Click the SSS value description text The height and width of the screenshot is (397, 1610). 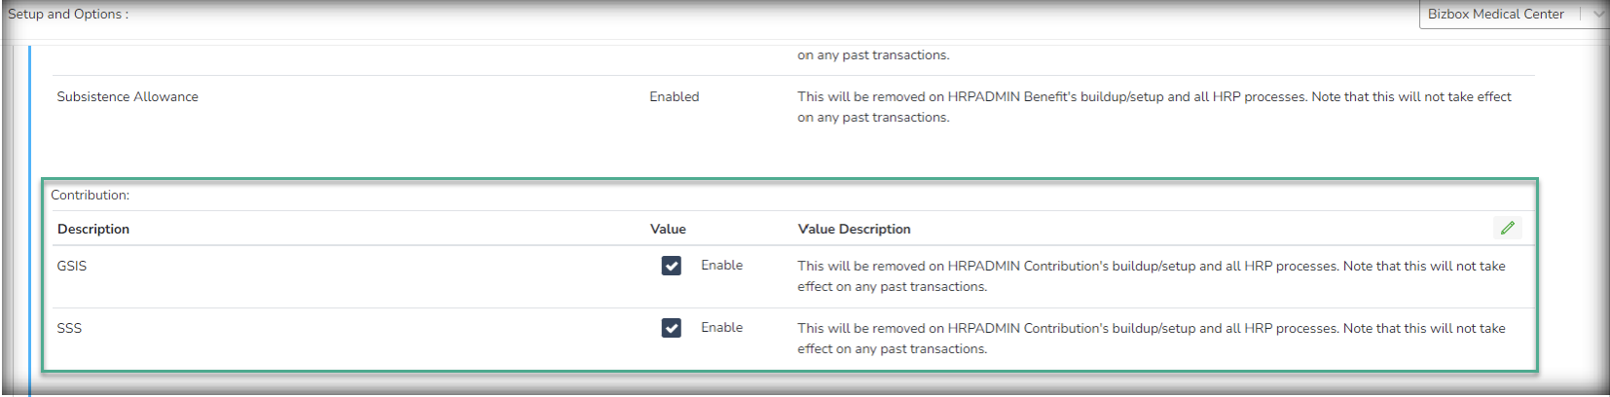1151,339
